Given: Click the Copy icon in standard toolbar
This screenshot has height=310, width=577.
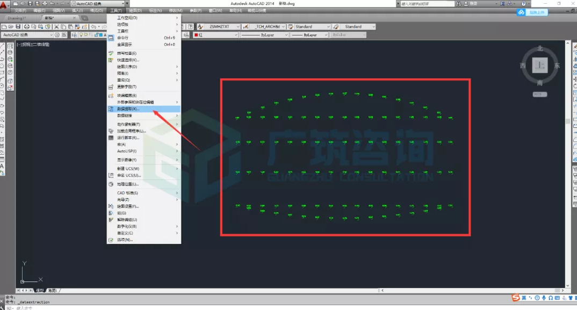Looking at the screenshot, I should click(x=63, y=26).
